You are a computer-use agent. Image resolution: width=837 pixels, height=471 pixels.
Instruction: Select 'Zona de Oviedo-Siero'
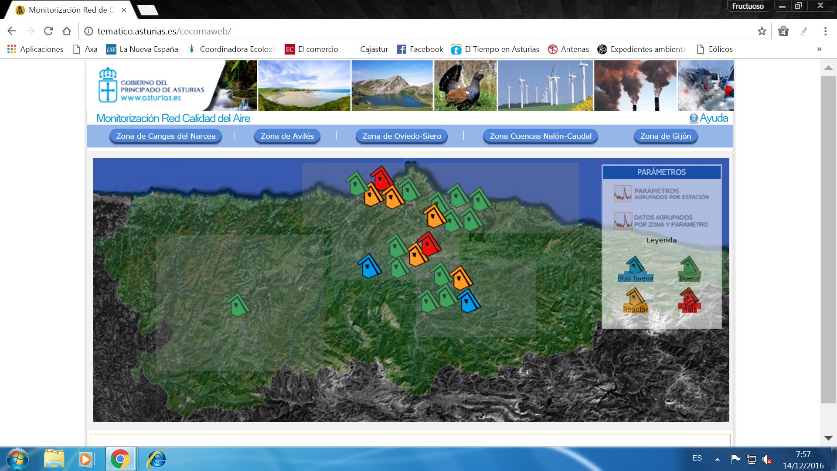(x=401, y=136)
